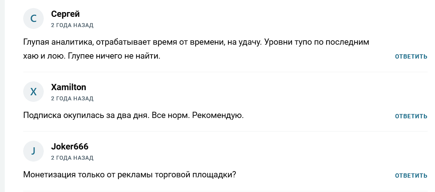Click the line ending with Глупее ничего не найти
This screenshot has height=192, width=435.
click(x=92, y=57)
